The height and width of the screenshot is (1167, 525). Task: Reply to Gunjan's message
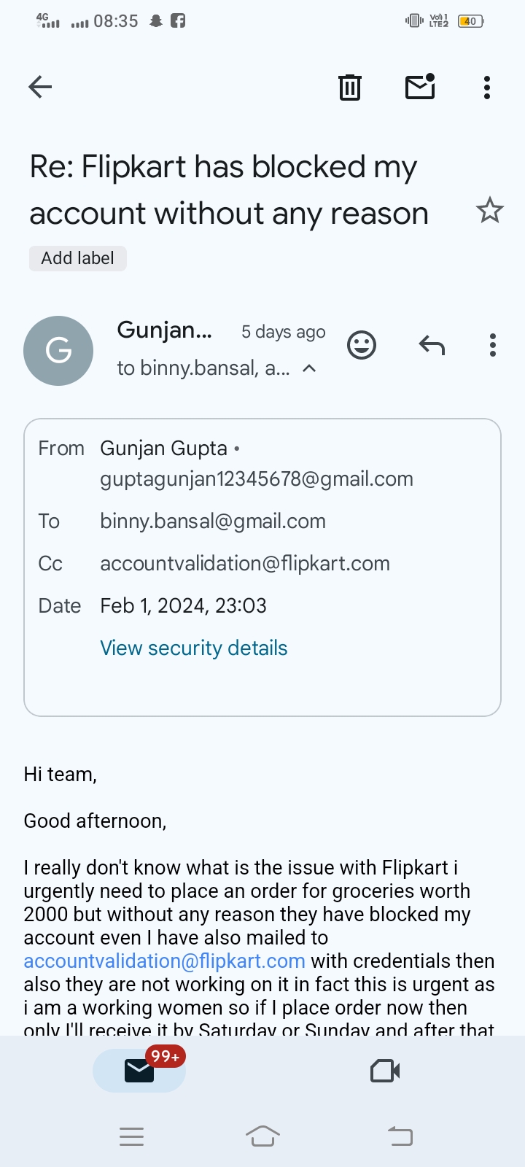click(x=432, y=345)
